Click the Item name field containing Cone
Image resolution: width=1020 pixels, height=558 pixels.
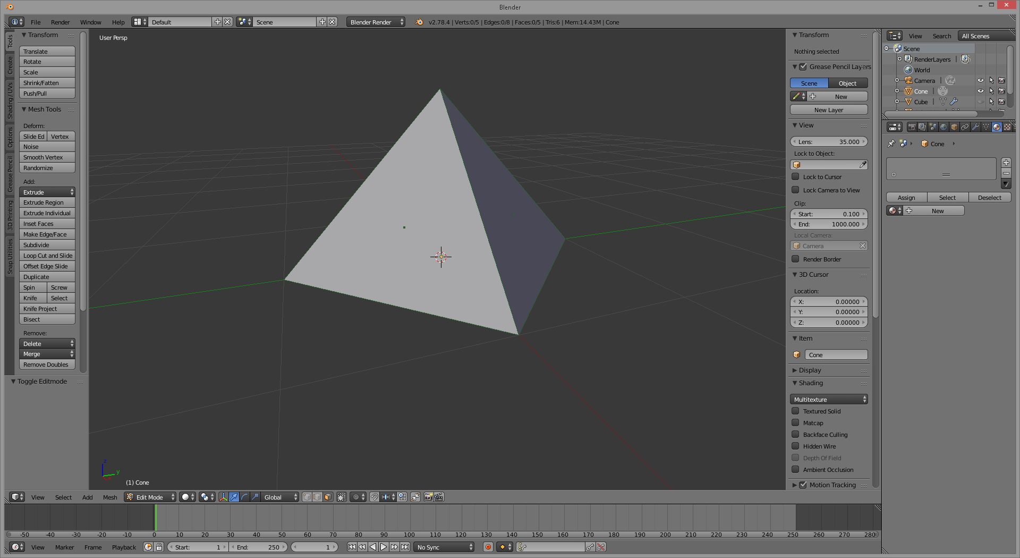(x=836, y=355)
